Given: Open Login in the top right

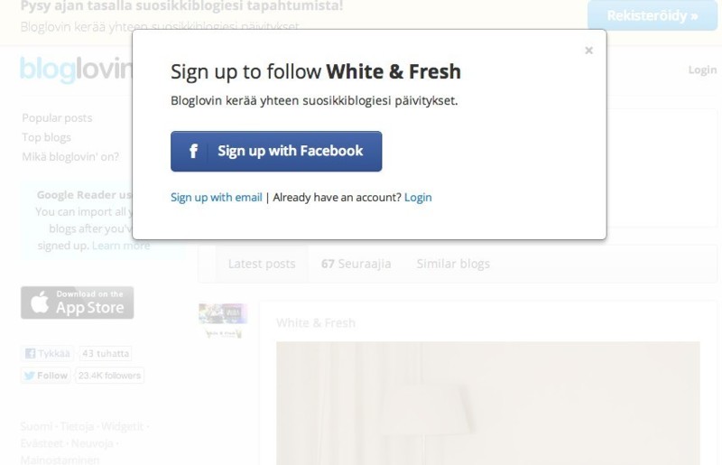Looking at the screenshot, I should coord(702,70).
